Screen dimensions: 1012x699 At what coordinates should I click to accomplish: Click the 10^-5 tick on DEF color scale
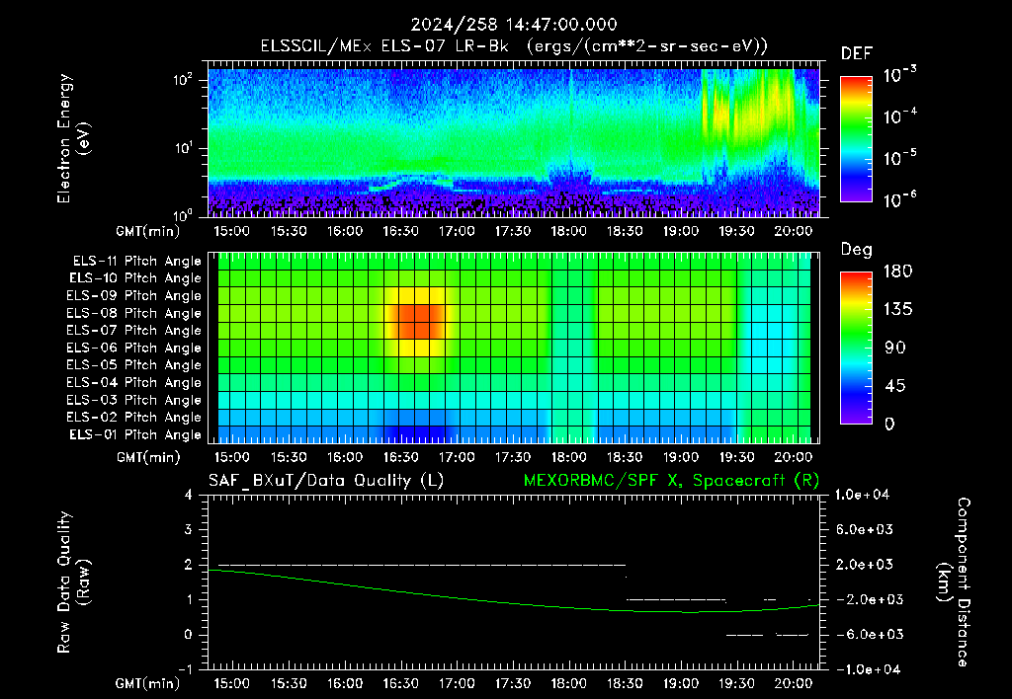[899, 158]
